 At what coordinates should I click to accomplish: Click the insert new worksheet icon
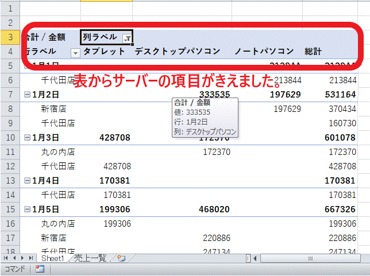pos(121,259)
